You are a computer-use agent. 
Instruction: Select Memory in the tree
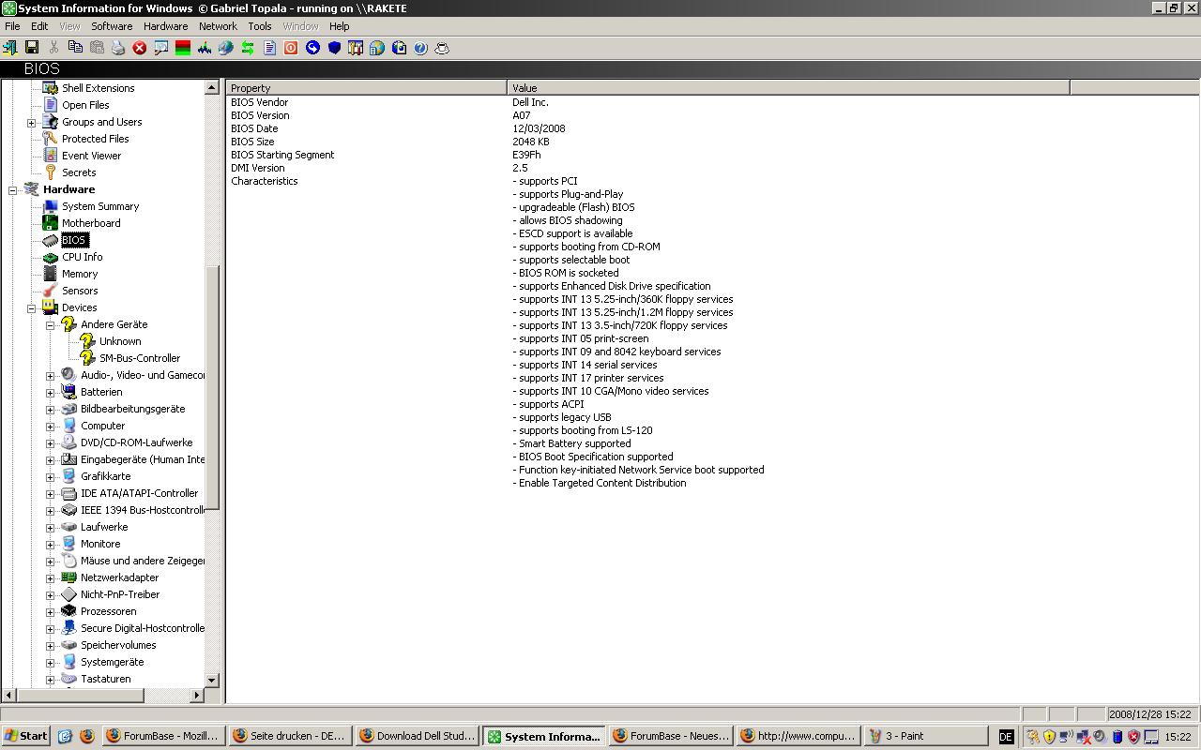(80, 274)
